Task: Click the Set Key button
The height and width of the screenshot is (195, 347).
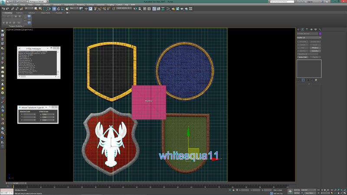Action: 297,193
